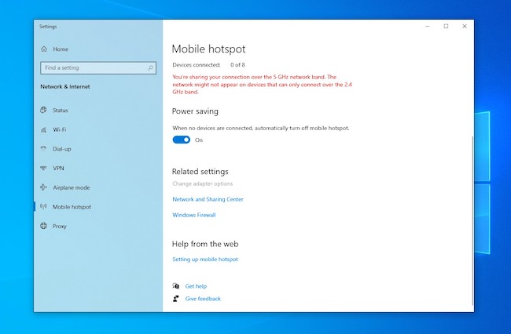Screen dimensions: 511x334
Task: Click the search magnifier icon
Action: [x=150, y=68]
